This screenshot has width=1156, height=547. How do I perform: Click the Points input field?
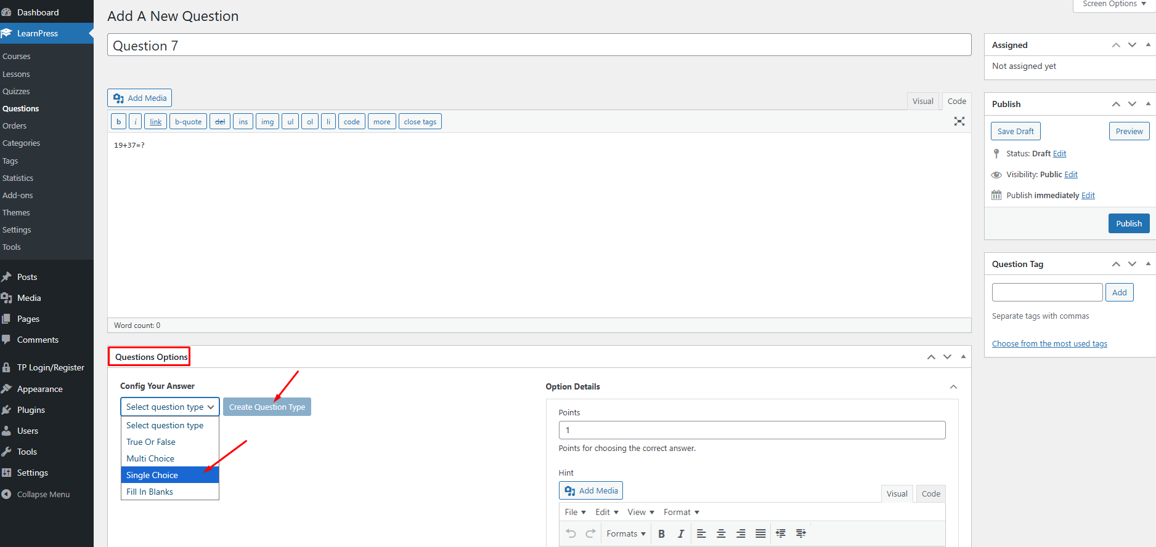point(751,430)
